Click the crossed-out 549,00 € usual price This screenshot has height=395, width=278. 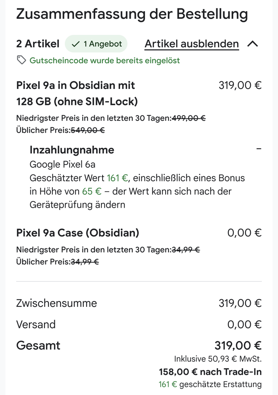(x=87, y=130)
